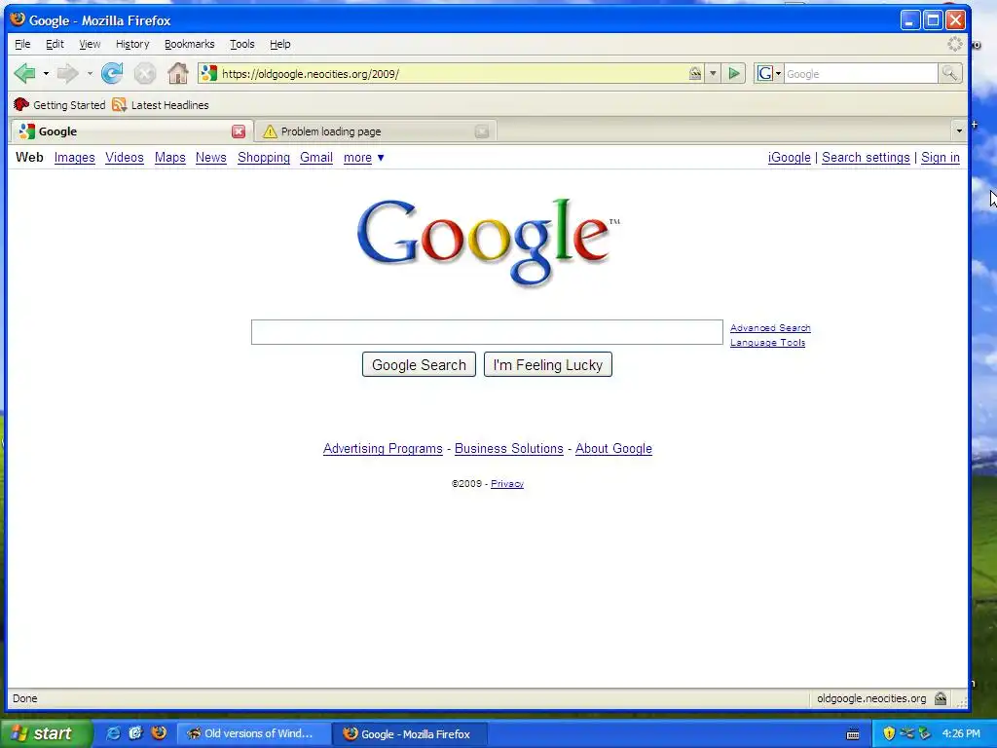Focus the toolbar Google search field
The width and height of the screenshot is (997, 748).
(x=861, y=74)
